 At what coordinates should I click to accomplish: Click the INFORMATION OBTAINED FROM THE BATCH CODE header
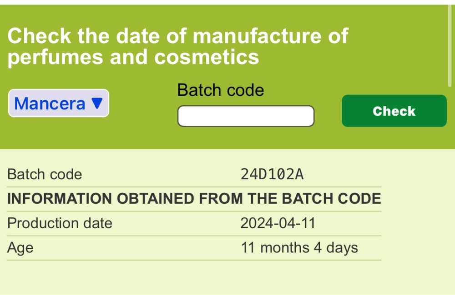(x=194, y=199)
